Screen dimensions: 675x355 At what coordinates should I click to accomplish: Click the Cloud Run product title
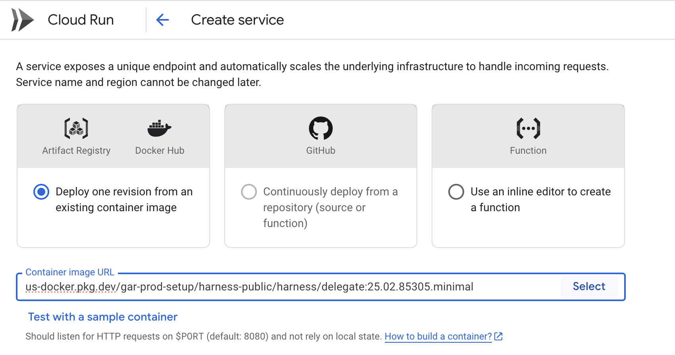pyautogui.click(x=81, y=20)
